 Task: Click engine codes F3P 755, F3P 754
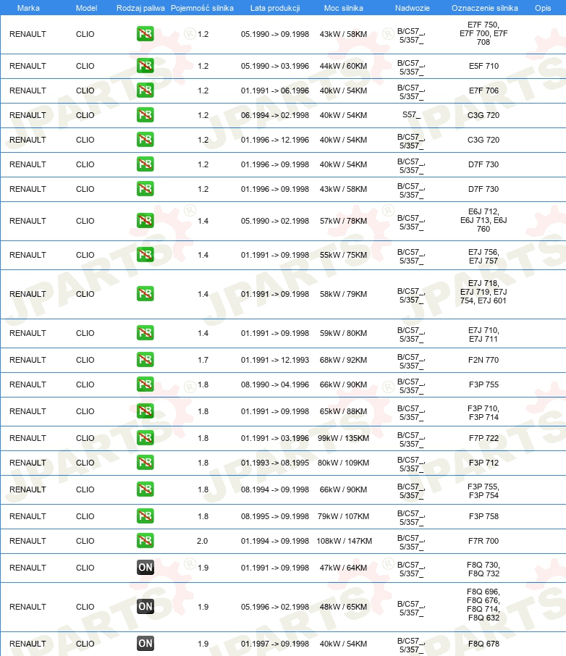[x=483, y=491]
